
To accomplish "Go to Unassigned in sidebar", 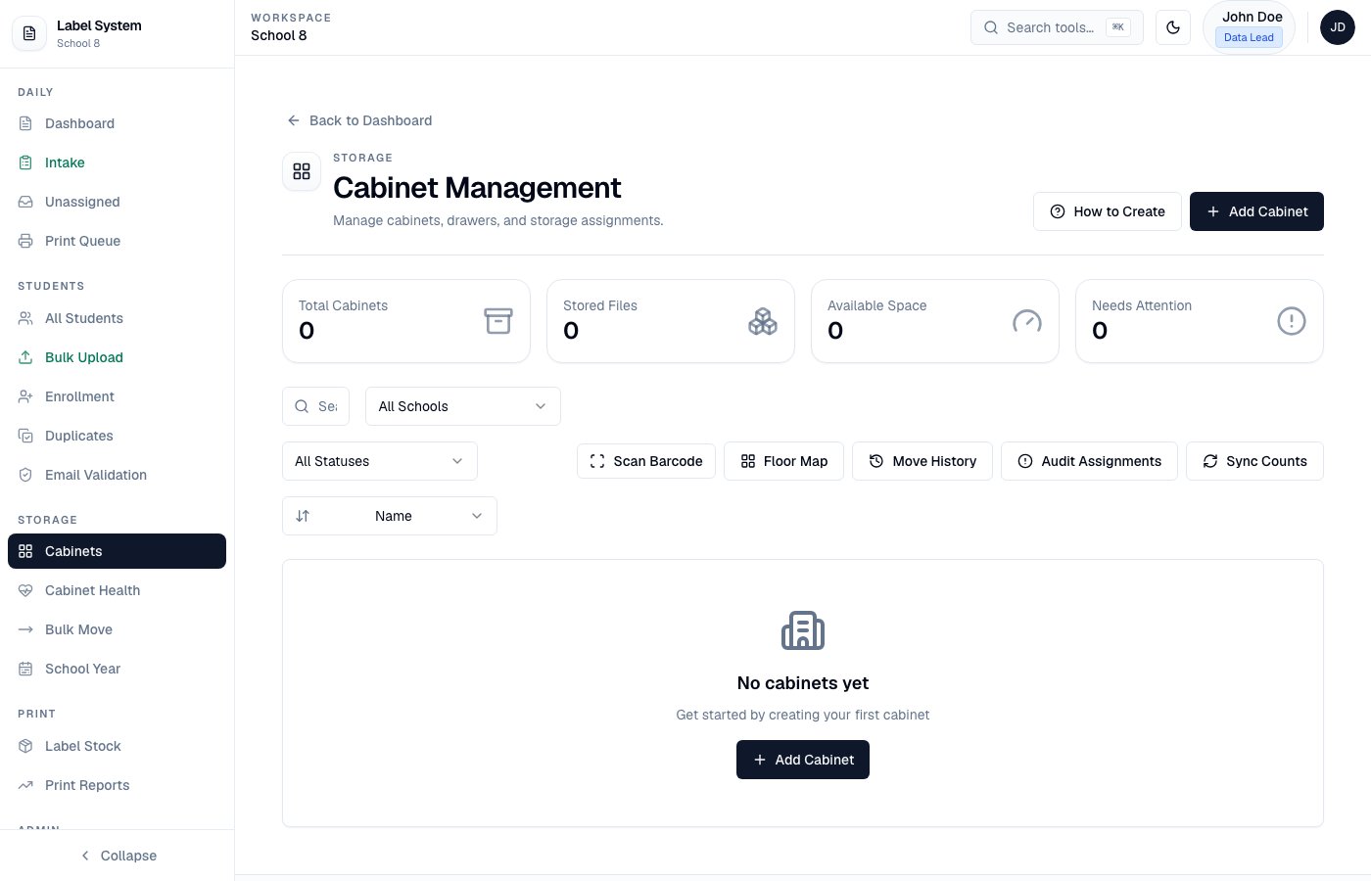I will pyautogui.click(x=117, y=202).
